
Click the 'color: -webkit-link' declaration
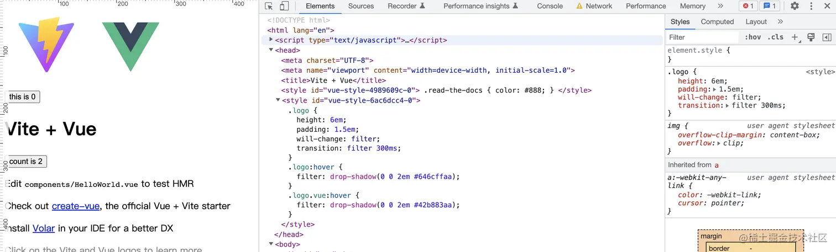tap(719, 195)
